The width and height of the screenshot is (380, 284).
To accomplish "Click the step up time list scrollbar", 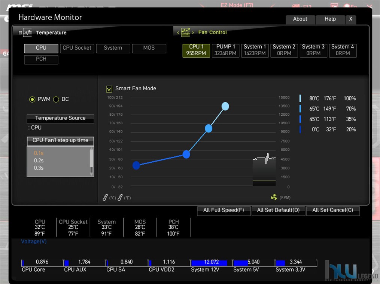I will (x=91, y=159).
